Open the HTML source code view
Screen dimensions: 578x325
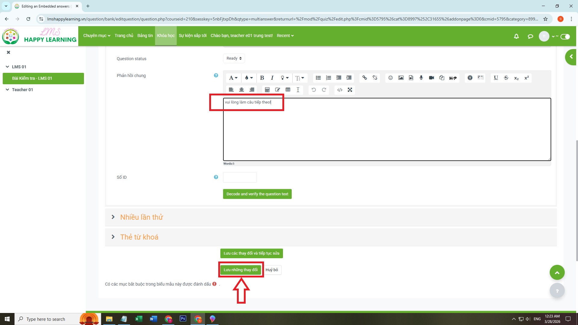coord(340,90)
